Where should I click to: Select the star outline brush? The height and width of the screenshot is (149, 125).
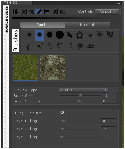pyautogui.click(x=80, y=35)
